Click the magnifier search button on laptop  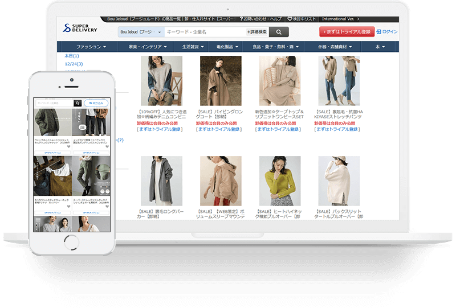[278, 32]
